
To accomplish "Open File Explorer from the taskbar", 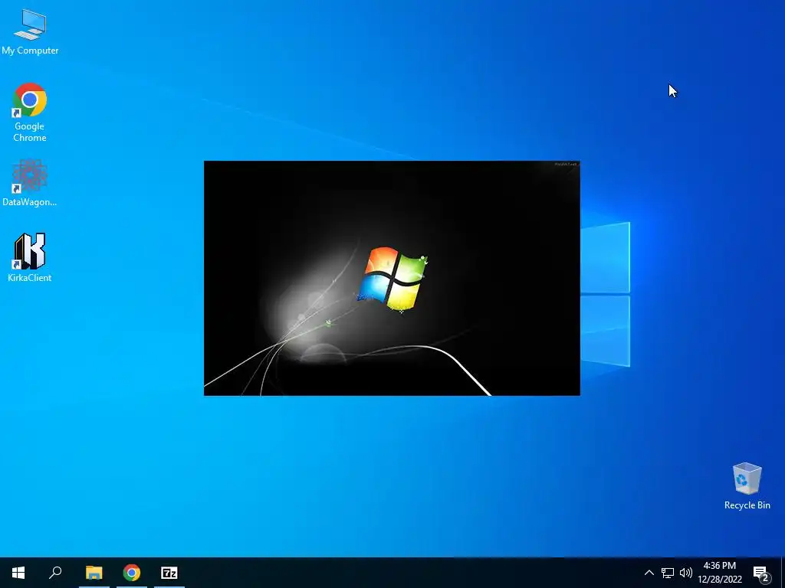I will pos(94,573).
